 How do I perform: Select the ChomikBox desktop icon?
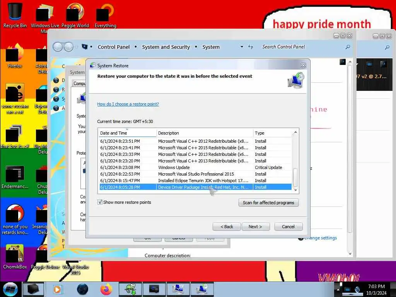(15, 257)
